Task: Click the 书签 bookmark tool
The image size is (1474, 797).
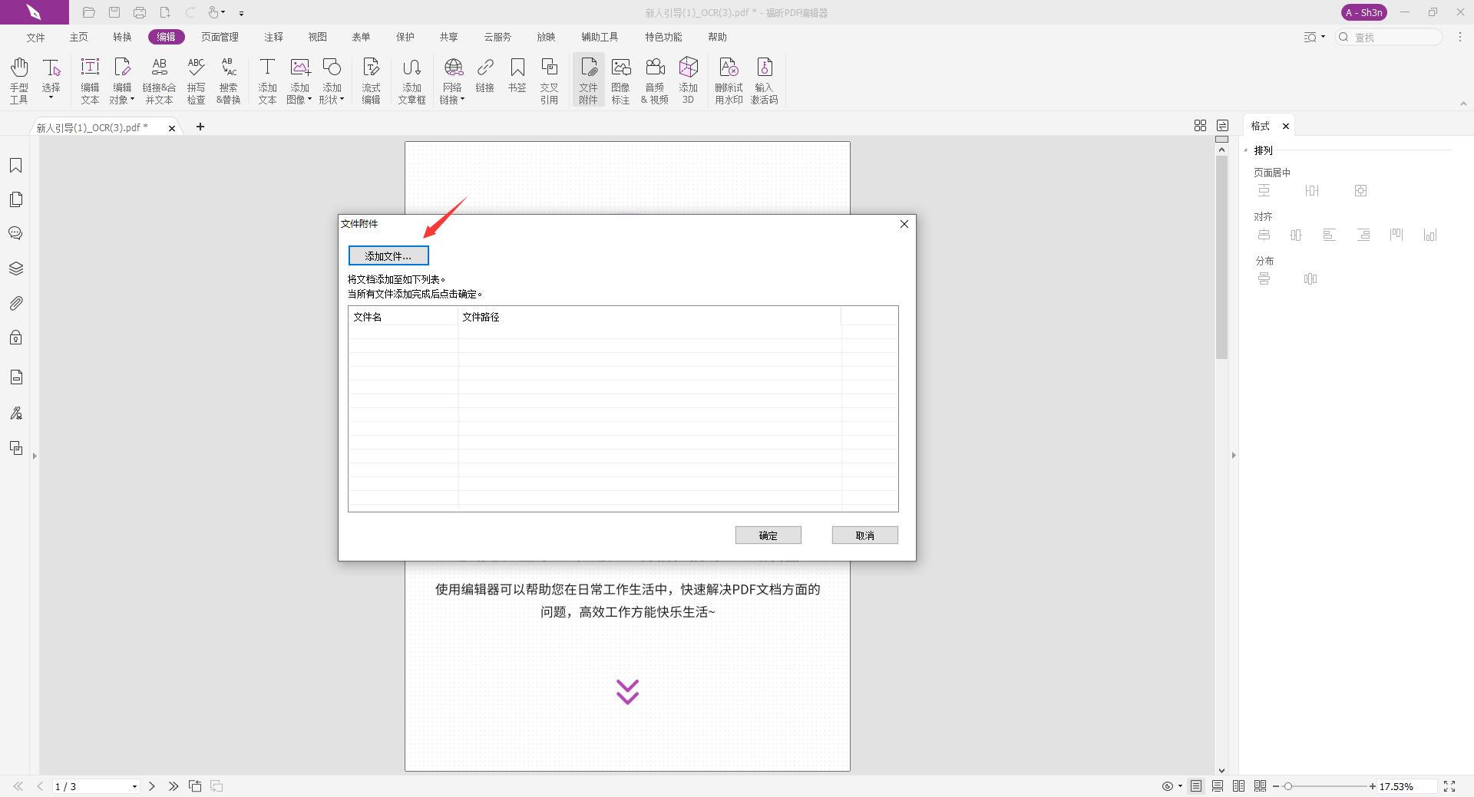Action: [517, 79]
